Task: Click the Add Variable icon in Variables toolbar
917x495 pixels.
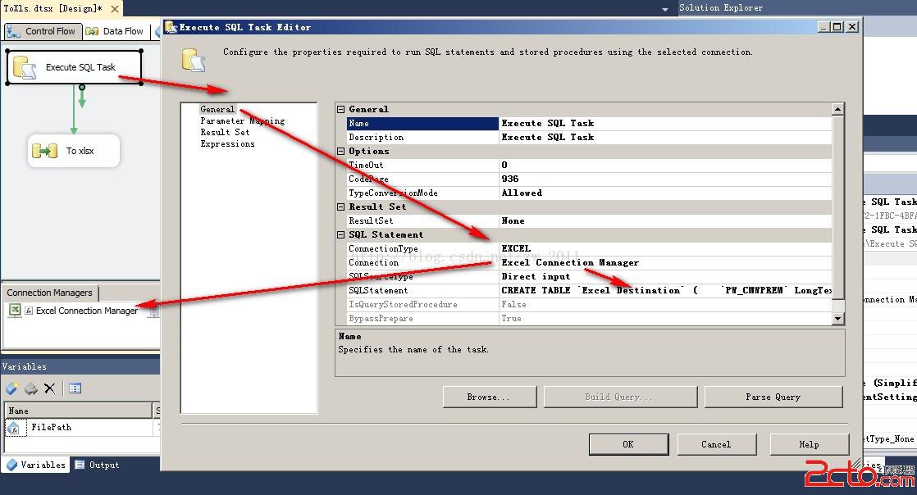Action: point(12,388)
